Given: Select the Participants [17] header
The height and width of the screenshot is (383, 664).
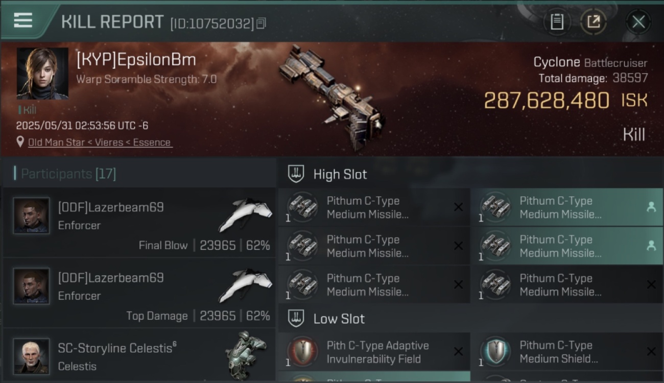Looking at the screenshot, I should point(68,174).
